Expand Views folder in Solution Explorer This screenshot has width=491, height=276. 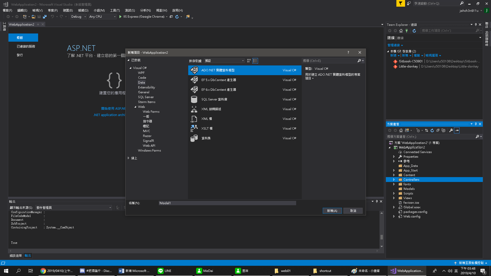pos(394,198)
